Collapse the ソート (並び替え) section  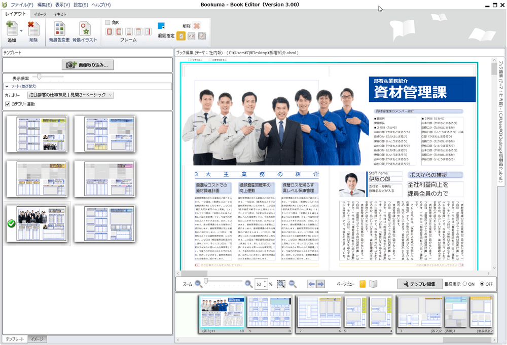7,86
